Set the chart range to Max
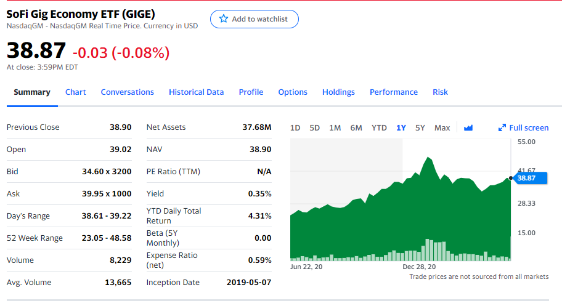The height and width of the screenshot is (306, 562). coord(442,128)
